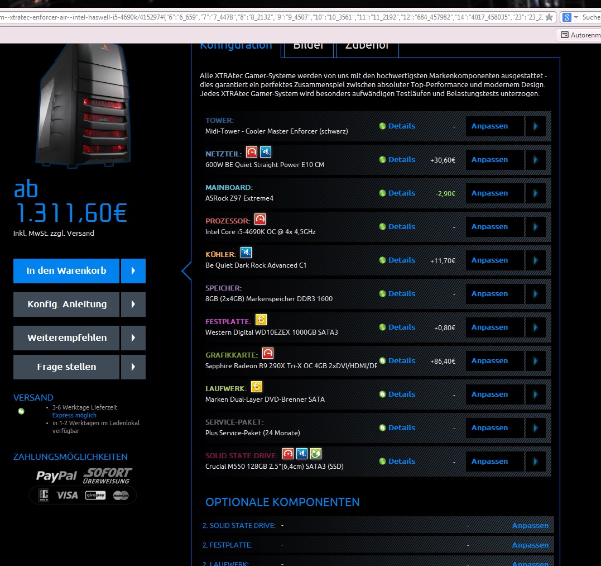Screen dimensions: 601x566
Task: Click the MasterCard payment logo
Action: (x=121, y=496)
